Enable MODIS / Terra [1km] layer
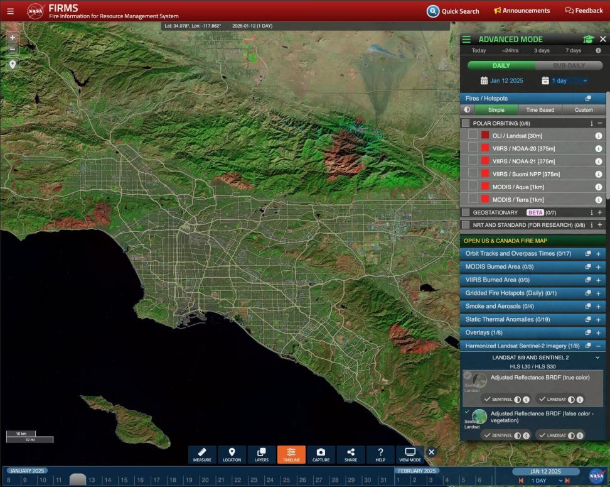The width and height of the screenshot is (610, 487). pos(473,199)
